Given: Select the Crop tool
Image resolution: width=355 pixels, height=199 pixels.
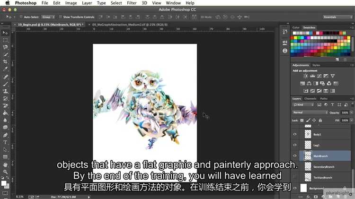Looking at the screenshot, I should point(5,61).
